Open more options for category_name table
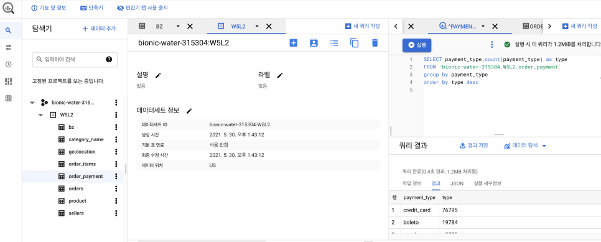The width and height of the screenshot is (601, 242). pyautogui.click(x=116, y=139)
